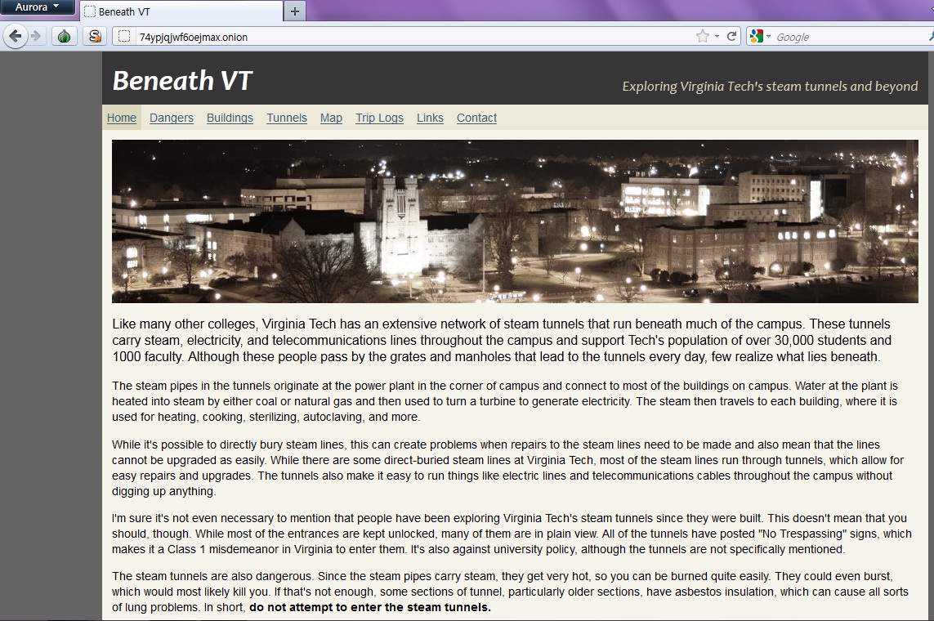Image resolution: width=934 pixels, height=621 pixels.
Task: Click the paragraph starting 'Like many other colleges'
Action: click(x=502, y=341)
